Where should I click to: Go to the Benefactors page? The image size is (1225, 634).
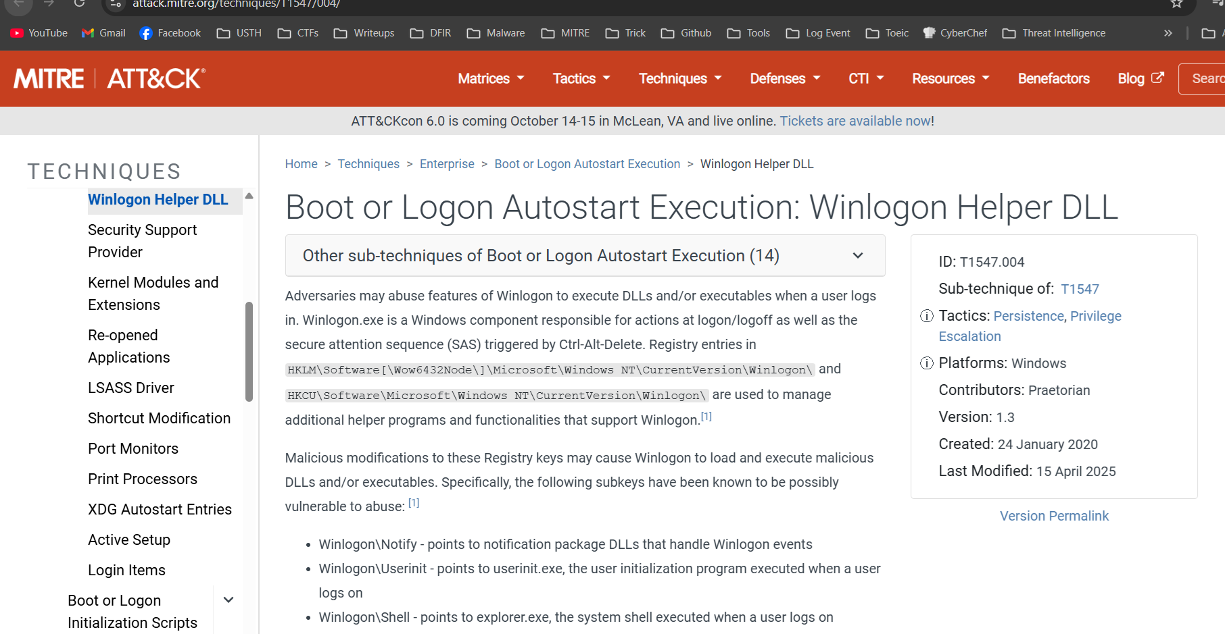(x=1053, y=78)
